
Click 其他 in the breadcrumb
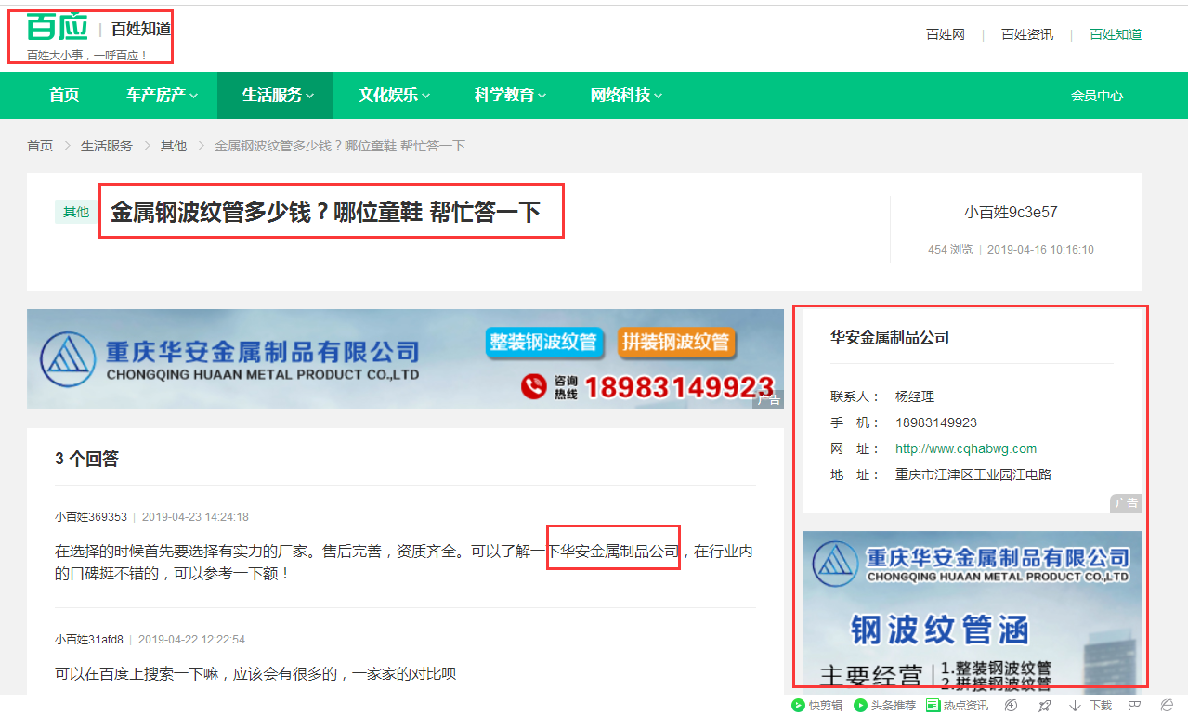(174, 146)
